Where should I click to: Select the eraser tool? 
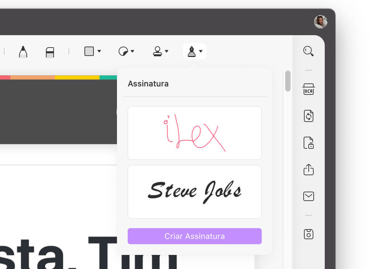point(50,52)
